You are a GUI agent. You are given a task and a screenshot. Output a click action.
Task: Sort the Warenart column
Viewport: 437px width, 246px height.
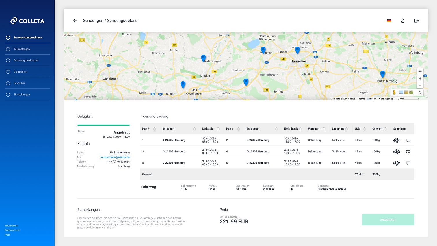(x=324, y=129)
